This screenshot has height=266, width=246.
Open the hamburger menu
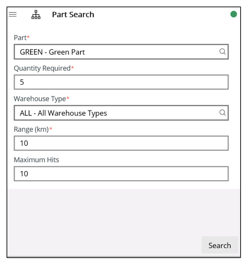(13, 15)
